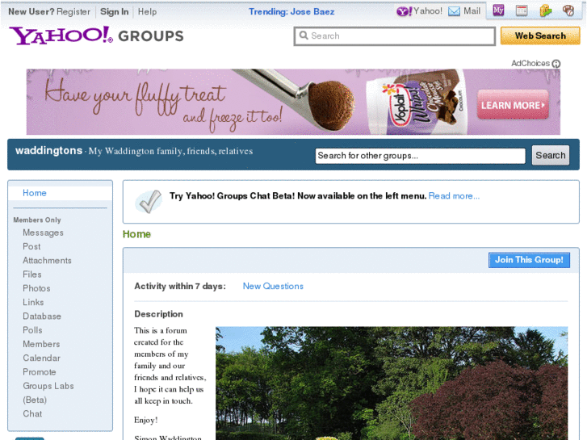This screenshot has height=440, width=587.
Task: Open Members in the left menu
Action: click(x=41, y=344)
